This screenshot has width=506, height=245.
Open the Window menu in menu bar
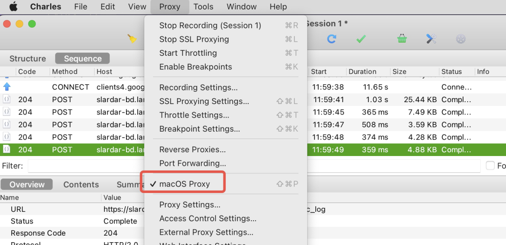[x=241, y=7]
